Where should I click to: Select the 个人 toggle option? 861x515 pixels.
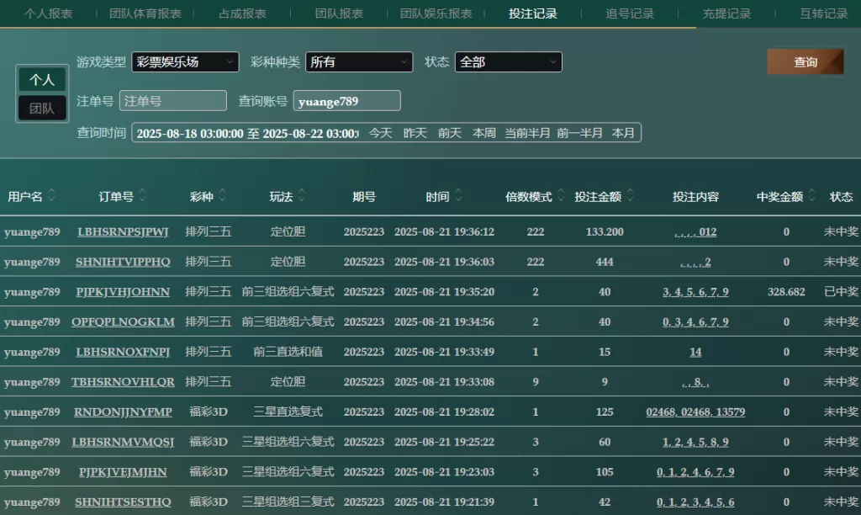pyautogui.click(x=42, y=80)
